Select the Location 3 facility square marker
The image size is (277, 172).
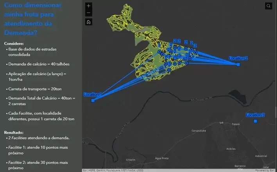coord(255,121)
